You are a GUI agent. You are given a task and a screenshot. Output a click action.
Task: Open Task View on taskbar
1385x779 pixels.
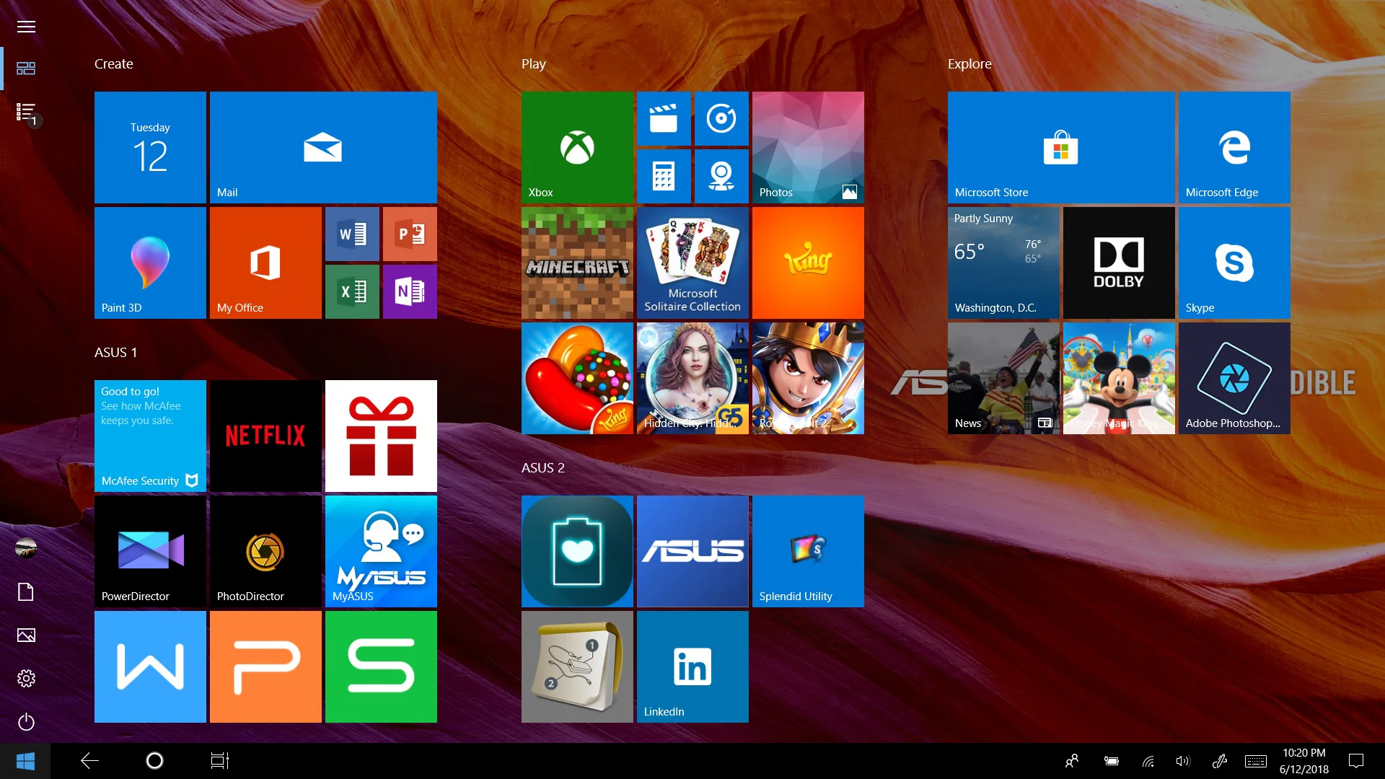219,761
